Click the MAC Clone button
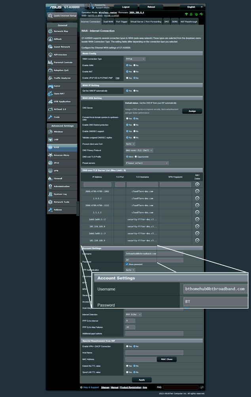The image size is (251, 397). (x=167, y=359)
